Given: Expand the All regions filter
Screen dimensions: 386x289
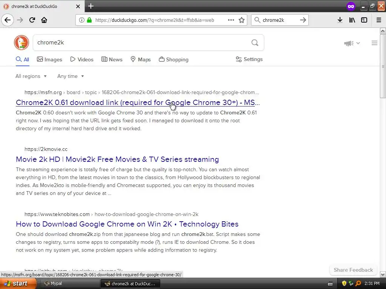Looking at the screenshot, I should click(x=31, y=76).
